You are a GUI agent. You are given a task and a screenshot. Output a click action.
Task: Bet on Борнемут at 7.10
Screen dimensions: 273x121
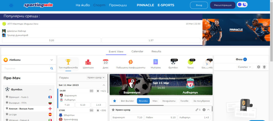[127, 117]
